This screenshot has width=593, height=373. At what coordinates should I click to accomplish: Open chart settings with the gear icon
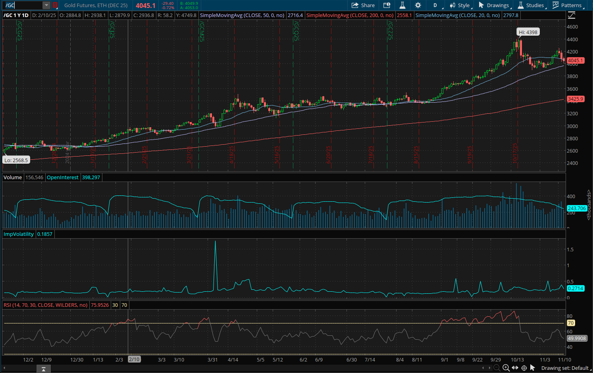[x=418, y=5]
